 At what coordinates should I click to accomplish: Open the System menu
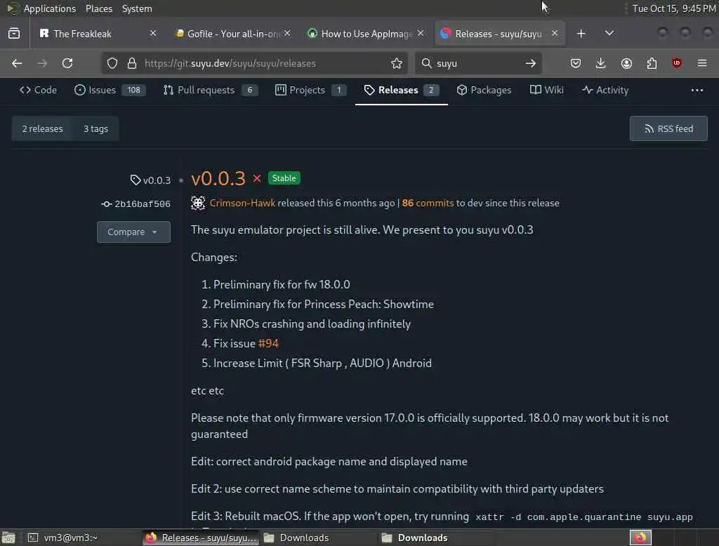(137, 8)
